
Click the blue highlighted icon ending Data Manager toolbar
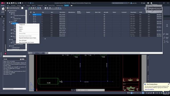click(x=60, y=8)
